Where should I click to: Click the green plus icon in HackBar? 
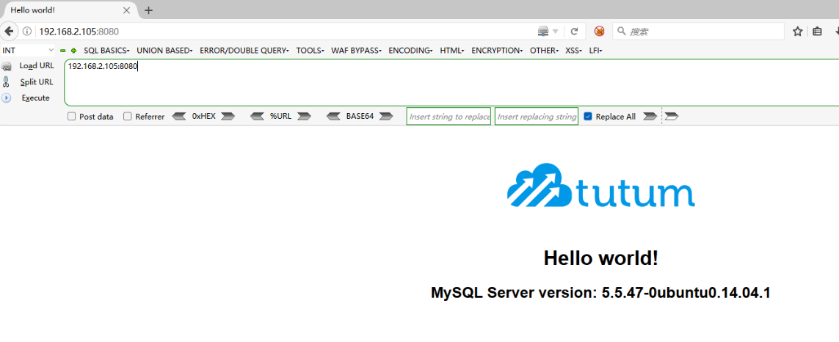pyautogui.click(x=74, y=51)
